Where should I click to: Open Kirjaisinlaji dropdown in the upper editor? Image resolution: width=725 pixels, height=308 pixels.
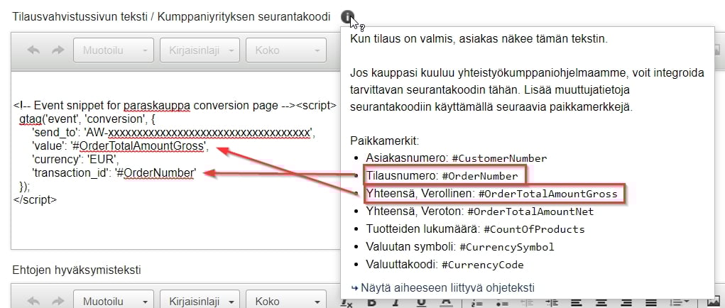[x=200, y=50]
